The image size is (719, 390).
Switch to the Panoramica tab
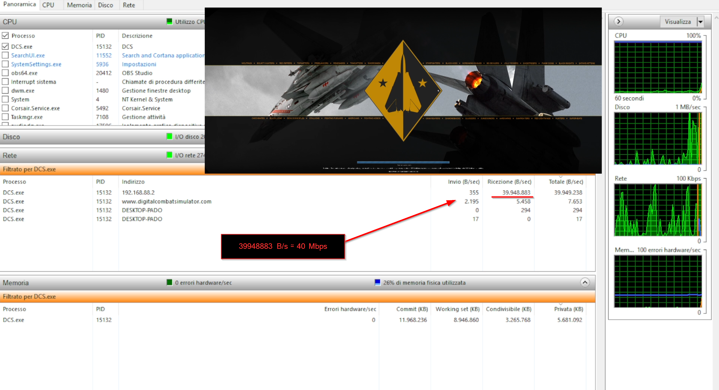19,5
